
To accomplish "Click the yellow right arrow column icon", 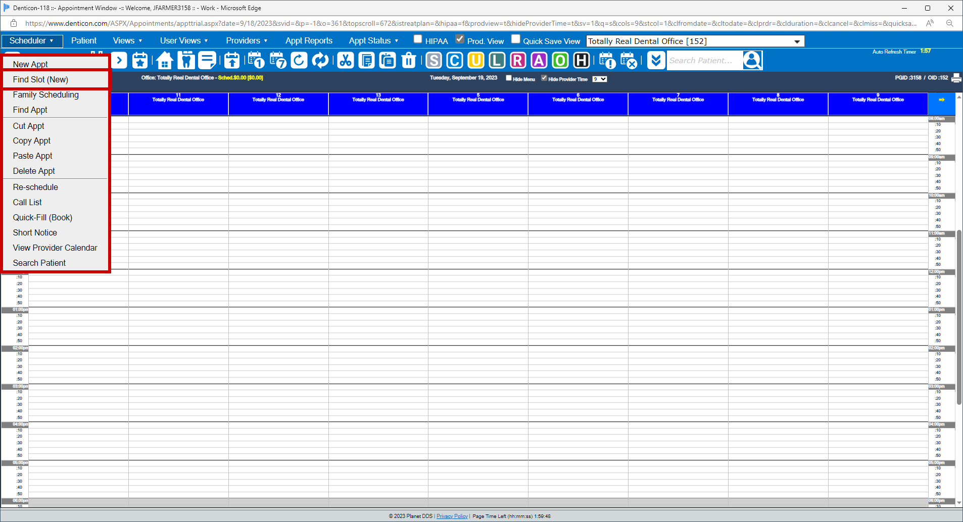I will pyautogui.click(x=942, y=100).
